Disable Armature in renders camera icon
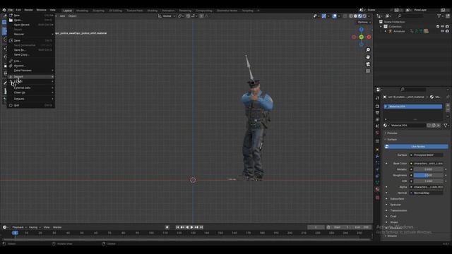This screenshot has width=452, height=254. pyautogui.click(x=447, y=31)
